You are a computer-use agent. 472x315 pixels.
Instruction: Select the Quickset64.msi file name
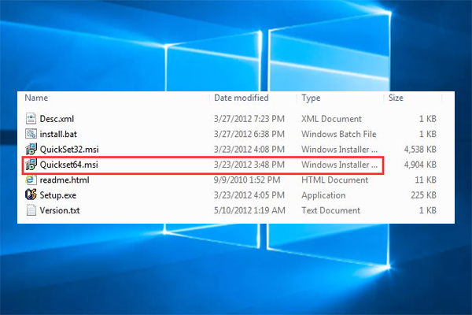coord(69,165)
